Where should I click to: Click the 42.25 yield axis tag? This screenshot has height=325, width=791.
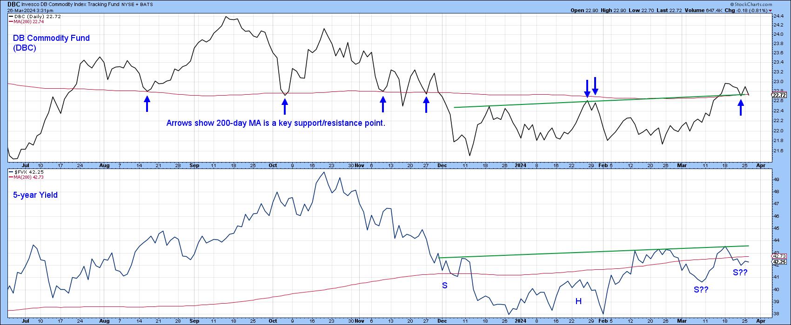coord(778,262)
